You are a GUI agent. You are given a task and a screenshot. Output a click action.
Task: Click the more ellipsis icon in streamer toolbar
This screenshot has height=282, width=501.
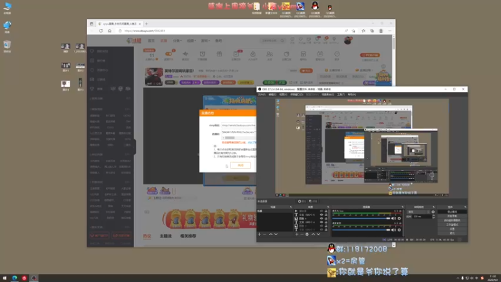pos(337,54)
